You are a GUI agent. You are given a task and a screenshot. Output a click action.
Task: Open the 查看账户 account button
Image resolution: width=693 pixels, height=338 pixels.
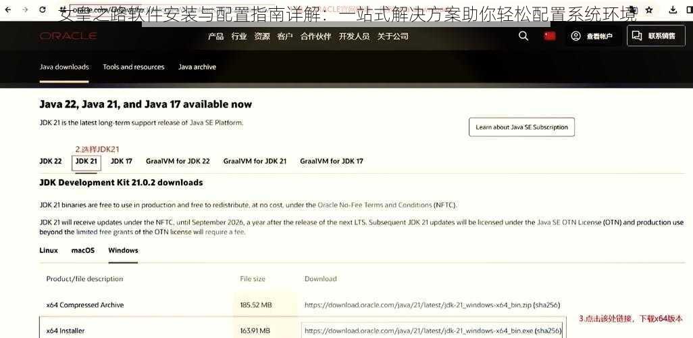click(x=592, y=37)
